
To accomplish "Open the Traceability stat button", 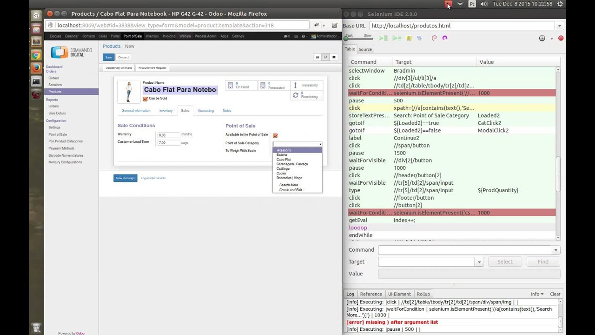I will 306,85.
